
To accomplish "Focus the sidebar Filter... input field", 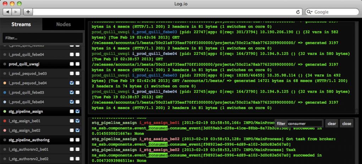I will point(41,38).
